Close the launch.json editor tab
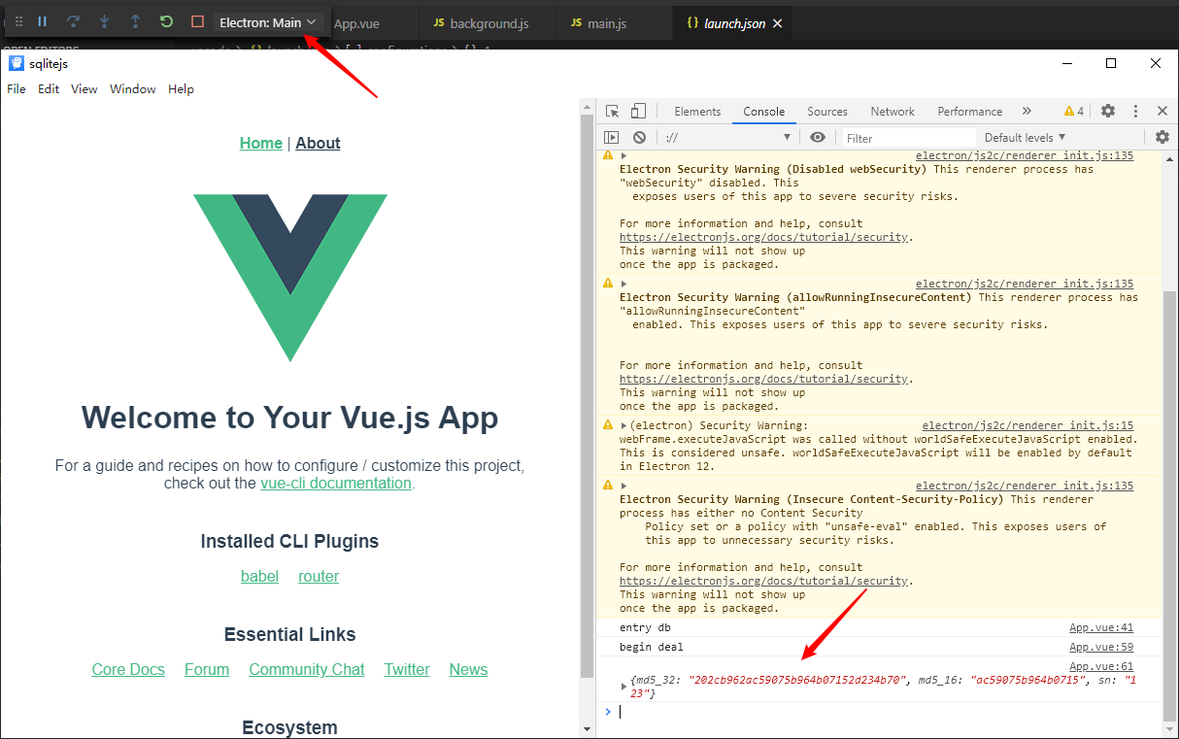This screenshot has width=1179, height=739. (x=779, y=23)
